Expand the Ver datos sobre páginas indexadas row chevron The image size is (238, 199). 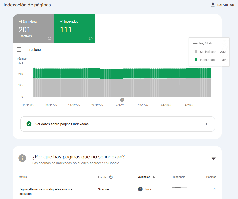click(207, 124)
